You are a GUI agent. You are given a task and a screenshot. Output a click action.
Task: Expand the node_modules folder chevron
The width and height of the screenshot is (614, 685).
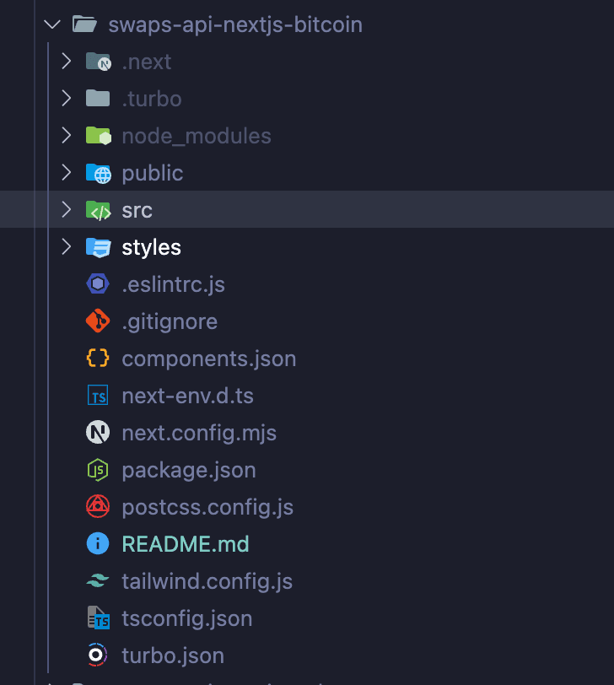pos(67,136)
